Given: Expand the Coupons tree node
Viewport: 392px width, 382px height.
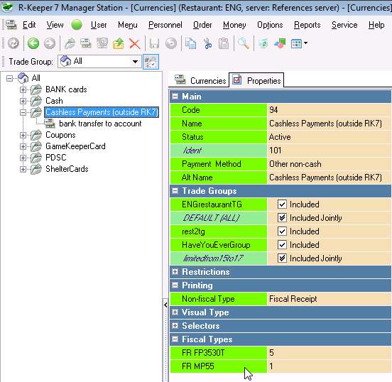Looking at the screenshot, I should click(x=23, y=135).
